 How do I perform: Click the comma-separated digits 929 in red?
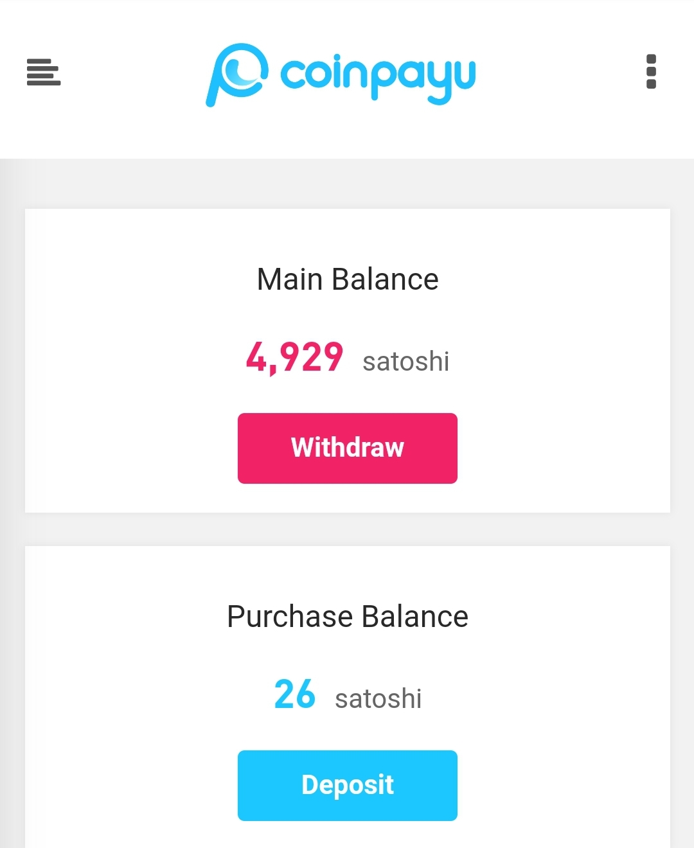tap(311, 357)
